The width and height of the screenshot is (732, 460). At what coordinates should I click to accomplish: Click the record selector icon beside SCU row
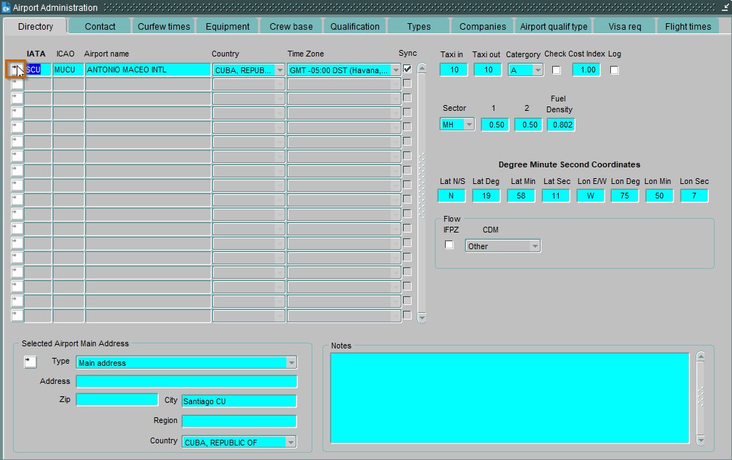pos(17,70)
